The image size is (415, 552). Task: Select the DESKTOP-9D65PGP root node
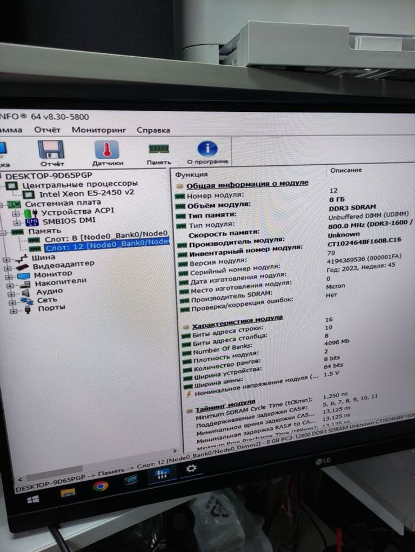pos(49,176)
